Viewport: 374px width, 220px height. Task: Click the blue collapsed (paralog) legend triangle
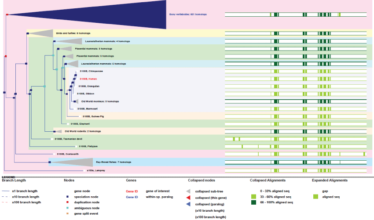[188, 204]
